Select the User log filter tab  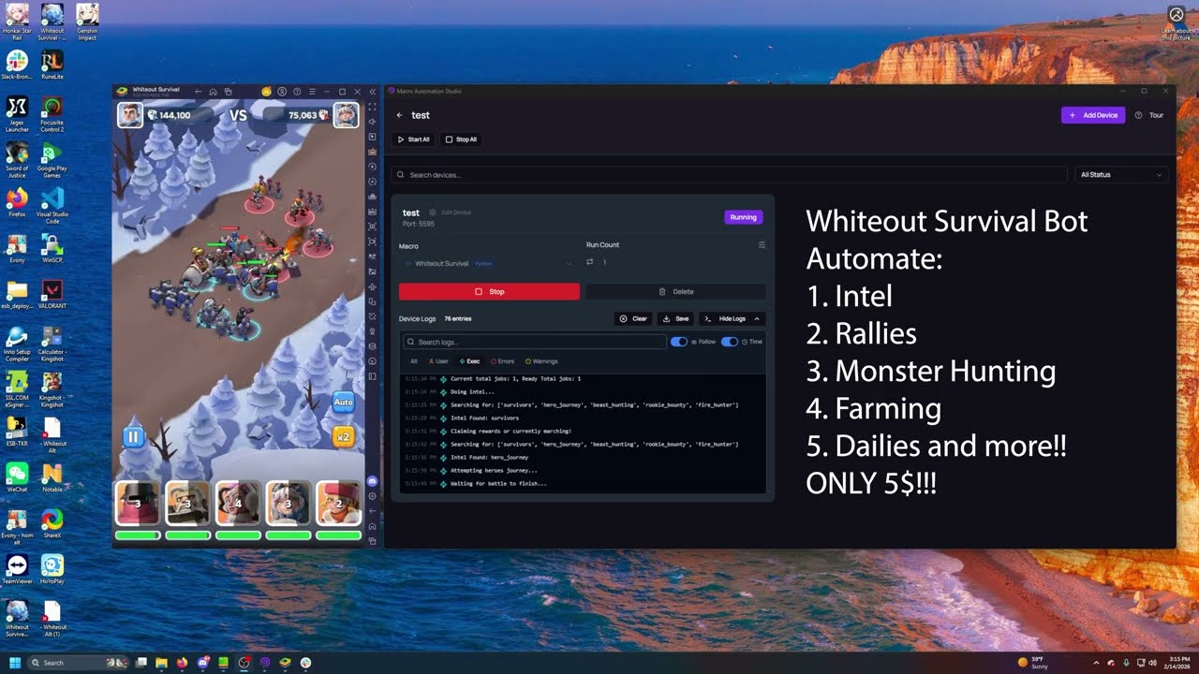point(438,361)
